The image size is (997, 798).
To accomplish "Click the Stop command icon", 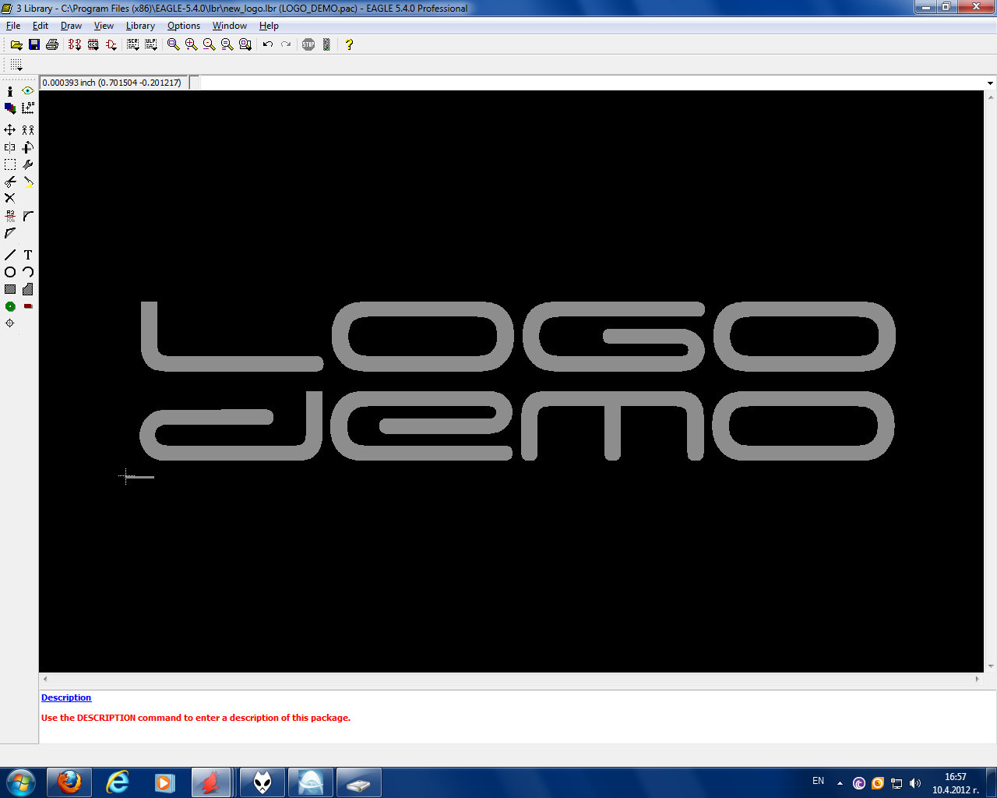I will pos(308,44).
